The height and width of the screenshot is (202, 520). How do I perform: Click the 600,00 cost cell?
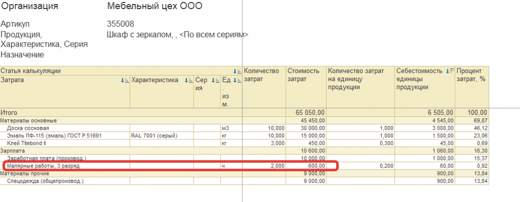[x=306, y=166]
